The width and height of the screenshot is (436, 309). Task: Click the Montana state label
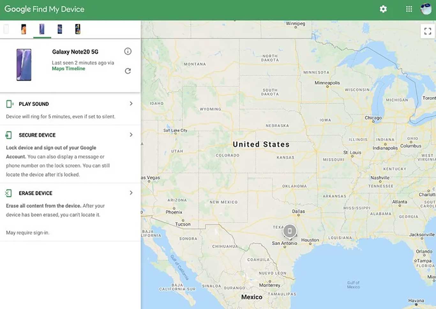195,64
